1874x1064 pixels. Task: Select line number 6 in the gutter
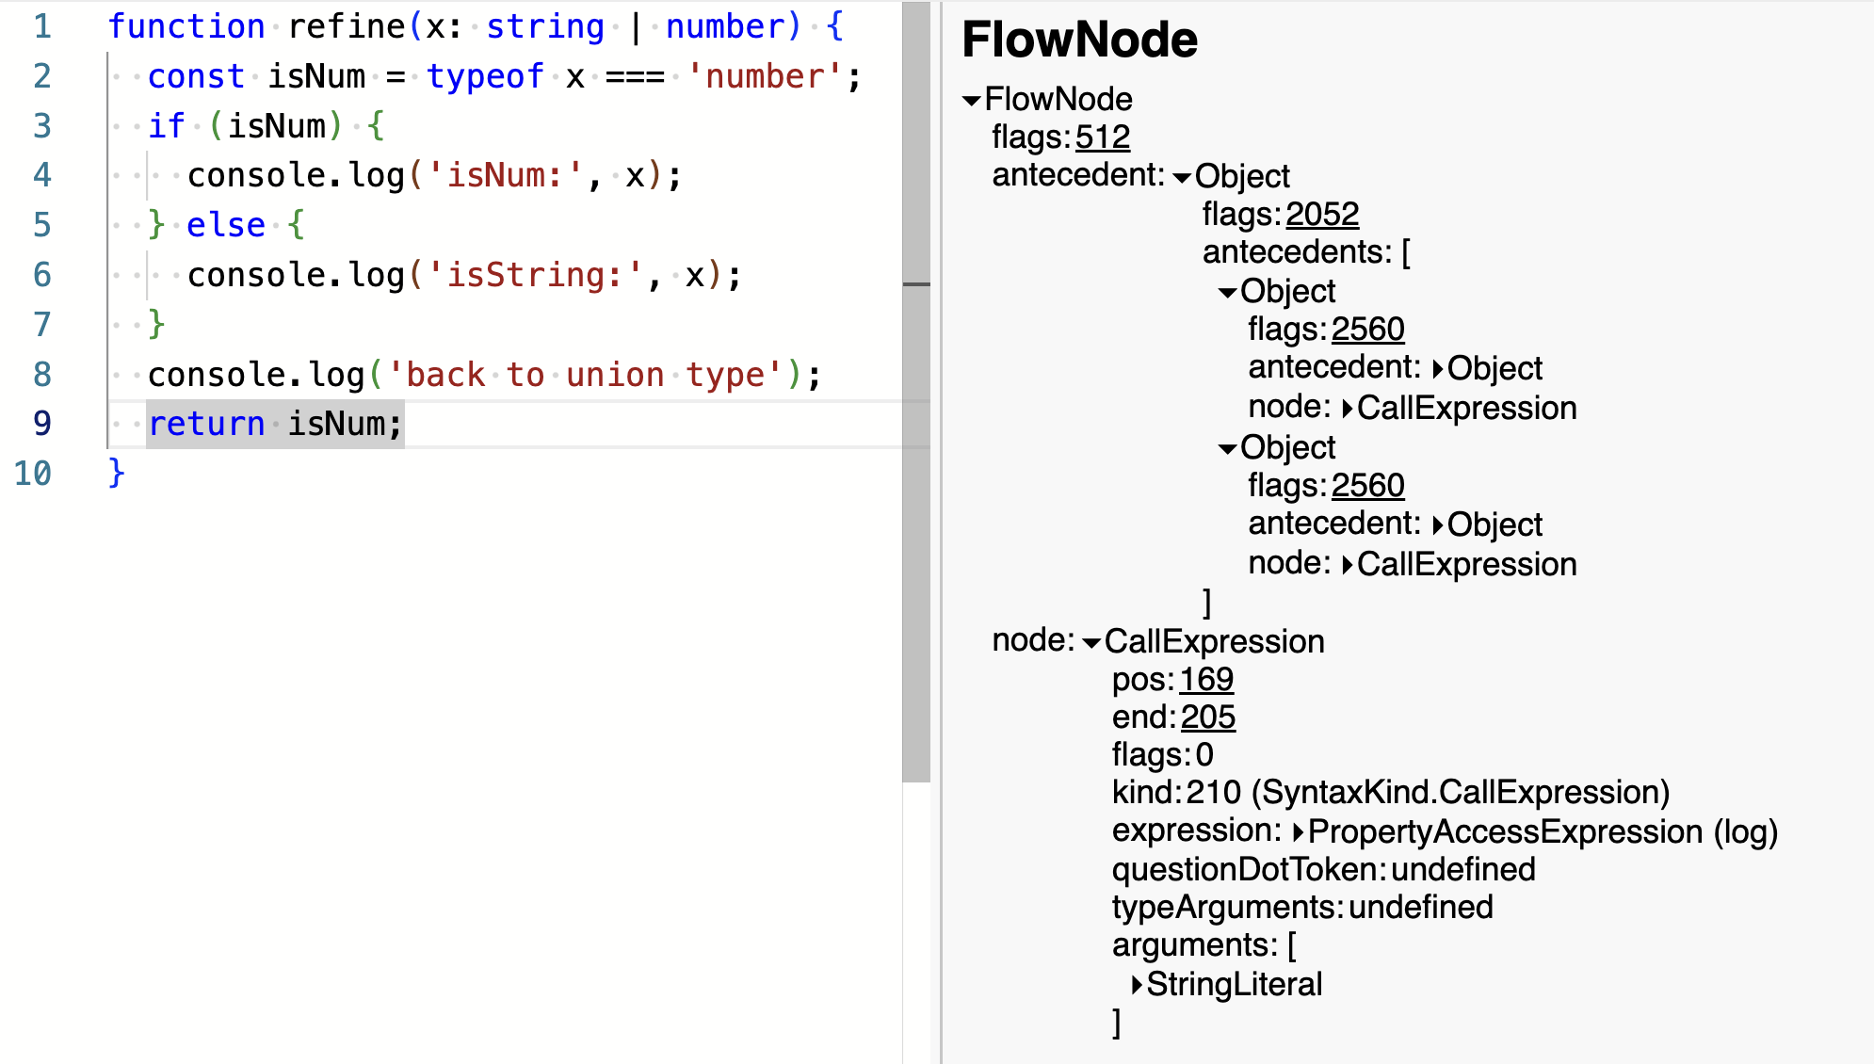click(x=42, y=275)
